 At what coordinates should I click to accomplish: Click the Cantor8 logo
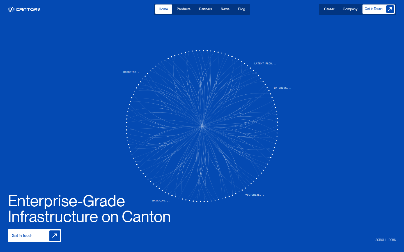pyautogui.click(x=24, y=9)
